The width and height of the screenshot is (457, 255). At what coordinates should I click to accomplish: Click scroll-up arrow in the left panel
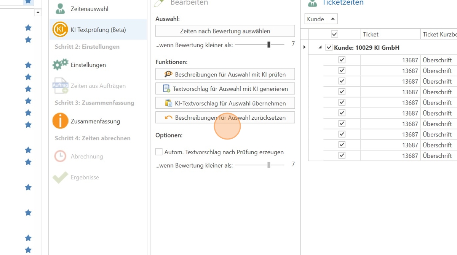[38, 13]
